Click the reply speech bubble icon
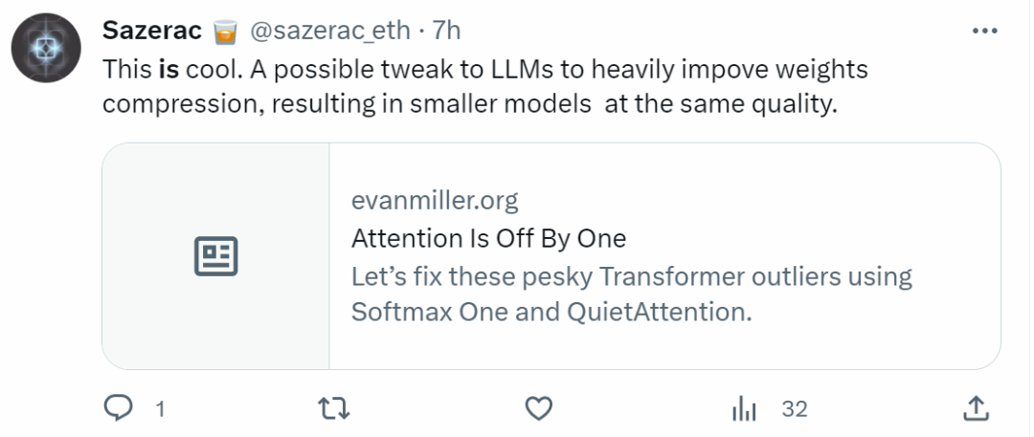Viewport: 1034px width, 437px height. point(119,408)
